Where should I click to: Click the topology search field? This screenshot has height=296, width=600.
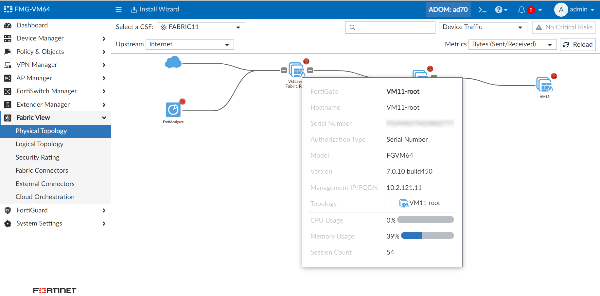point(390,27)
